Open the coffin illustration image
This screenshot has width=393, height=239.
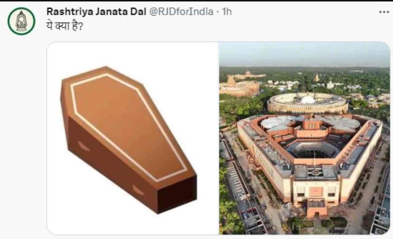tap(133, 138)
